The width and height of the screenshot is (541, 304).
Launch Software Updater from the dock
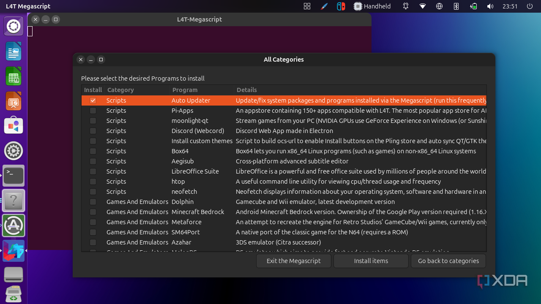pos(14,225)
